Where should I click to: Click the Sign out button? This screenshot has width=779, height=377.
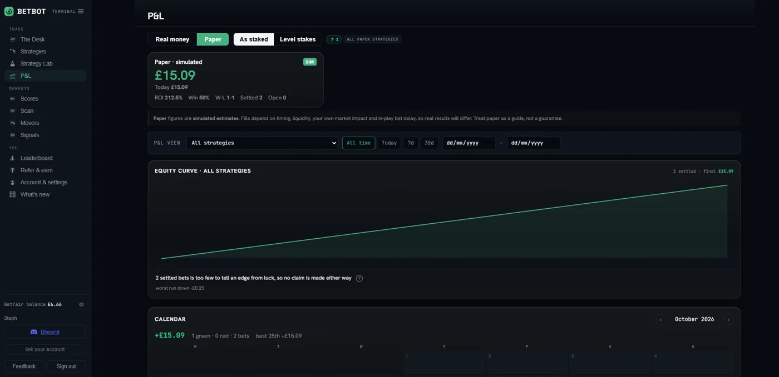[x=66, y=366]
